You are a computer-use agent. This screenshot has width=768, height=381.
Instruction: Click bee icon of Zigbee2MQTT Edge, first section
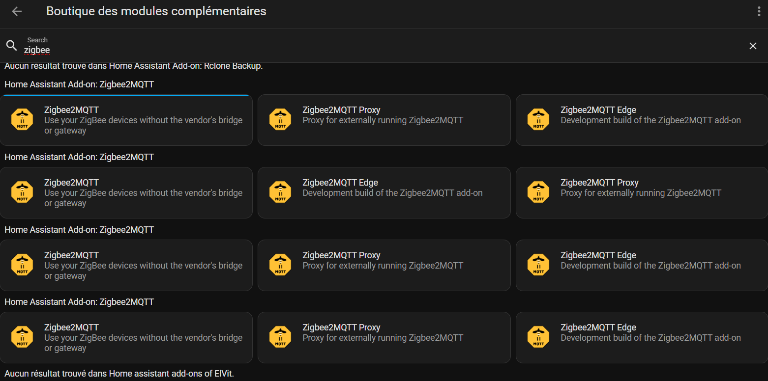(538, 119)
